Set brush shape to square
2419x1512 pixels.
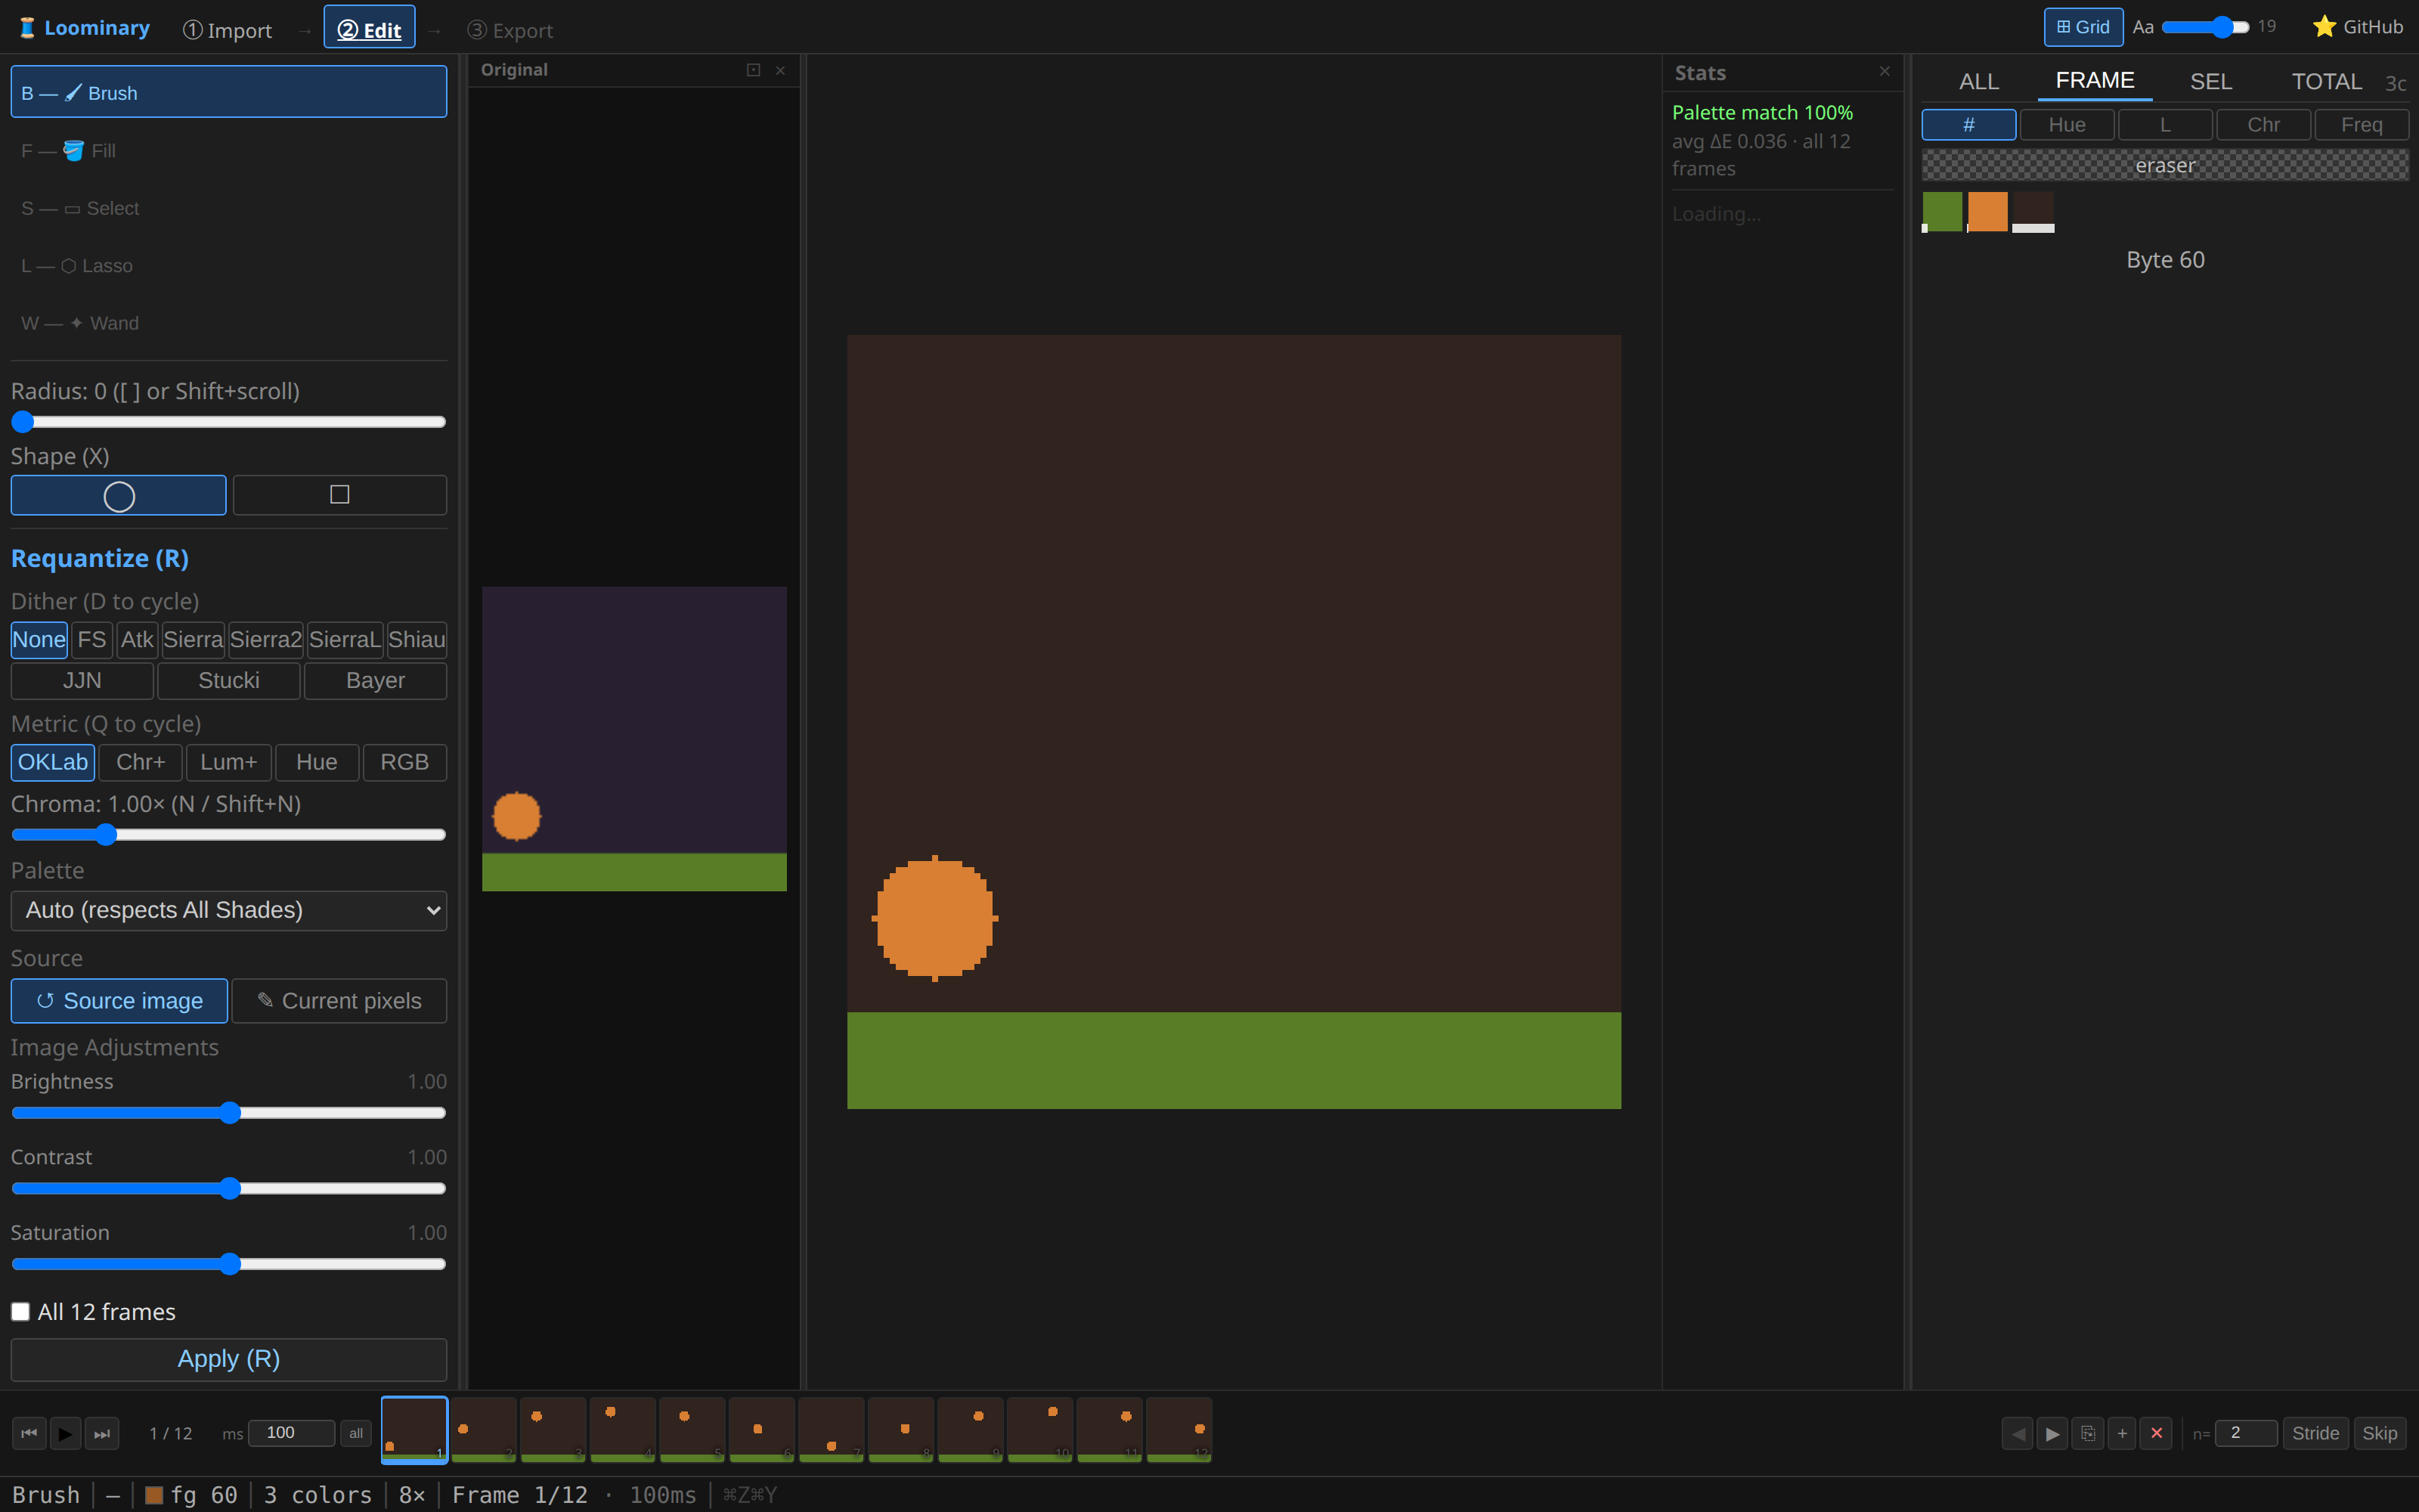tap(340, 495)
